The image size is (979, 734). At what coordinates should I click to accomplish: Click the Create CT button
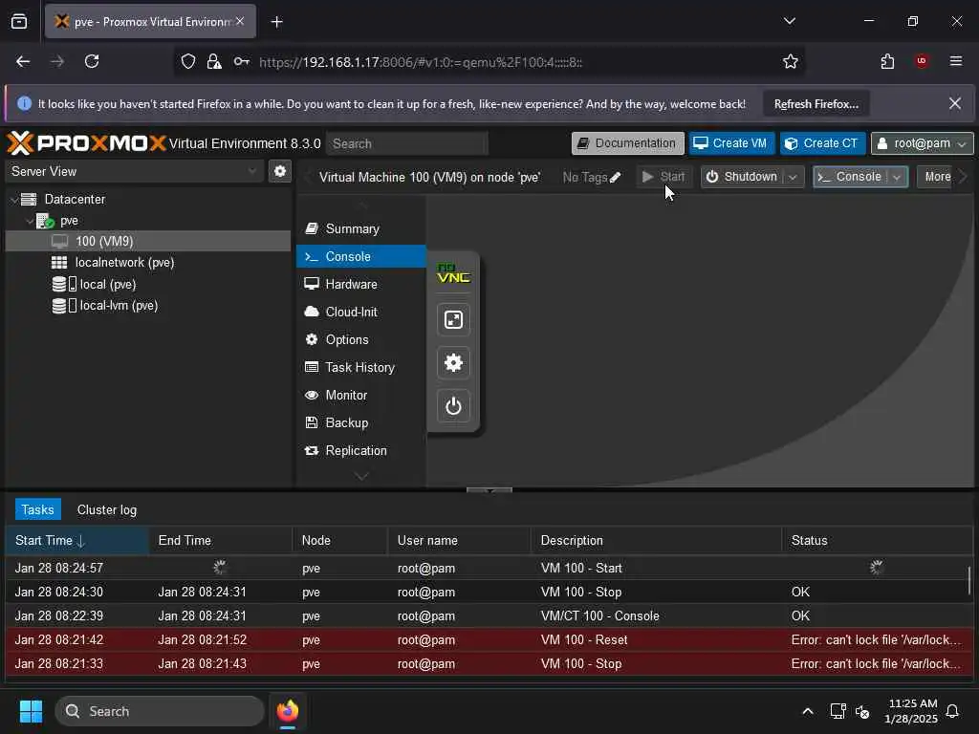[x=822, y=143]
